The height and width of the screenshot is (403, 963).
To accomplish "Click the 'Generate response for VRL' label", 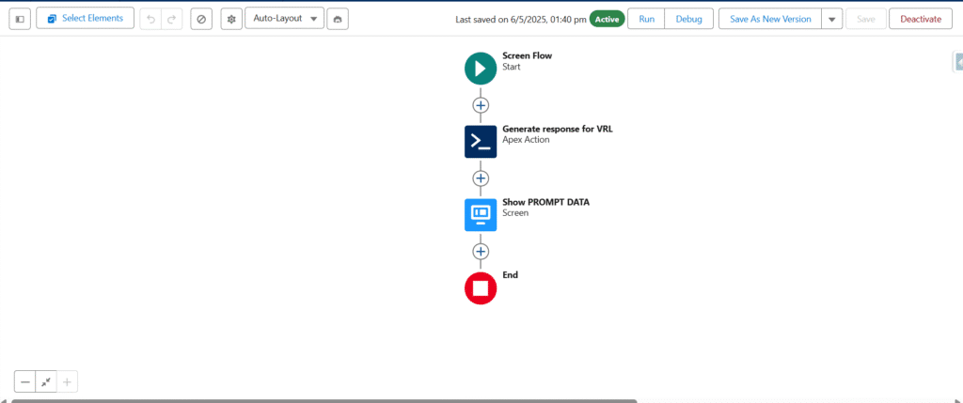I will pyautogui.click(x=558, y=129).
